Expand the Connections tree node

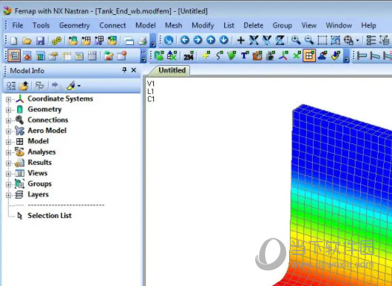8,120
